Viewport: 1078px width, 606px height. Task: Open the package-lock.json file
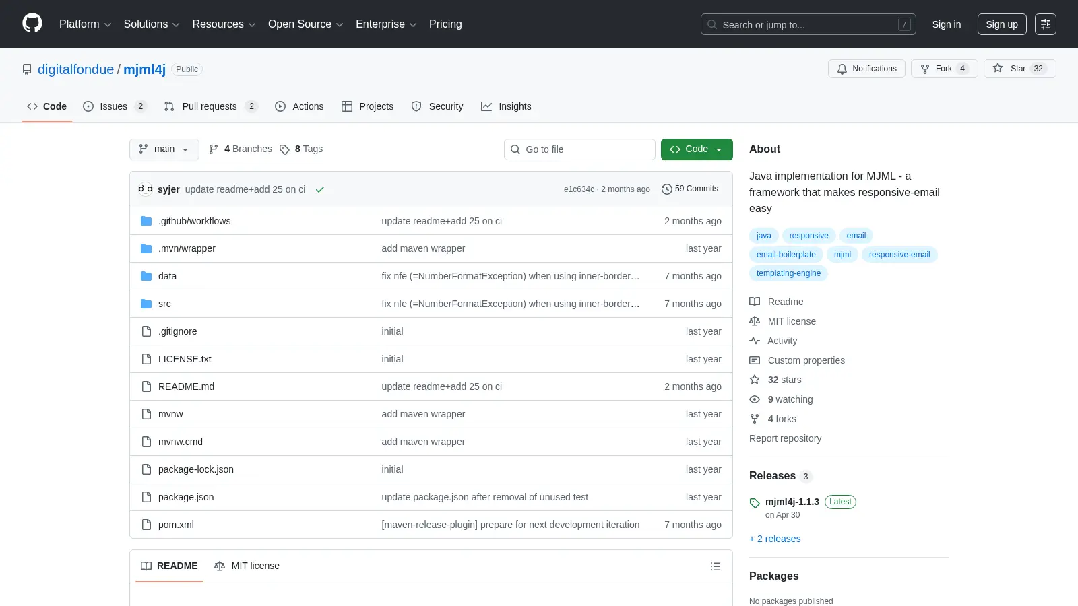pyautogui.click(x=196, y=469)
